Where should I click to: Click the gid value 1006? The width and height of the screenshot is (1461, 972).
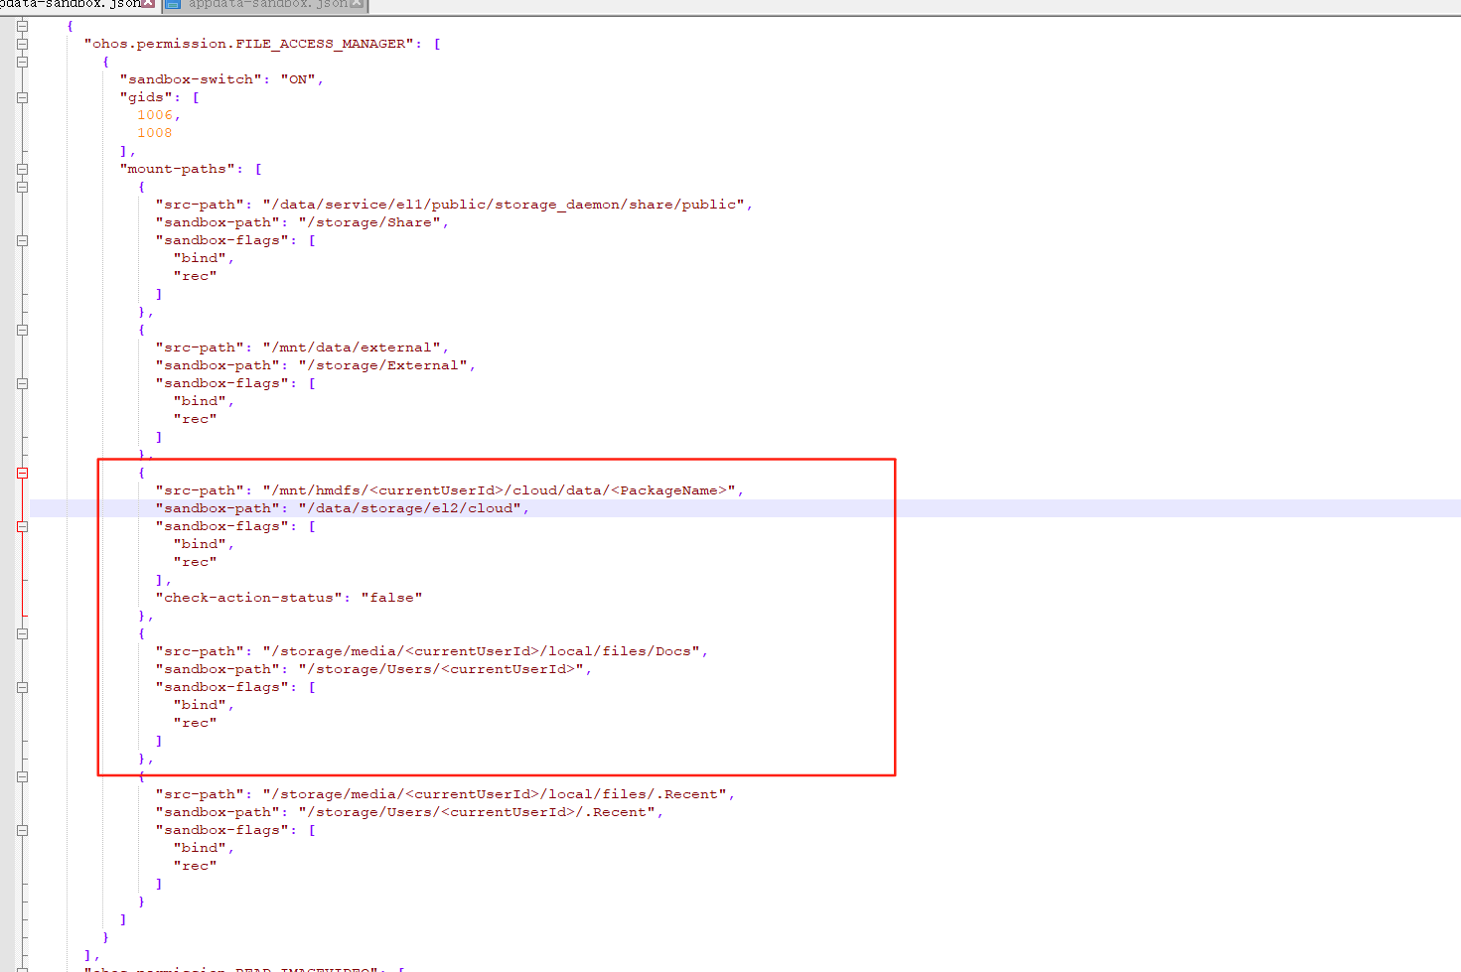pyautogui.click(x=155, y=115)
